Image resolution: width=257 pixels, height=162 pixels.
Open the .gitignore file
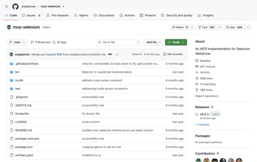pyautogui.click(x=22, y=97)
